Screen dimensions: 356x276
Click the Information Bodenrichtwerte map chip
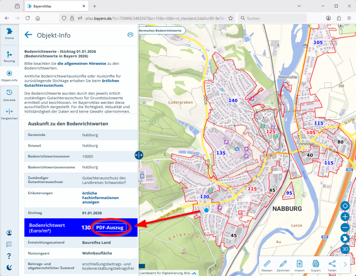(x=162, y=30)
